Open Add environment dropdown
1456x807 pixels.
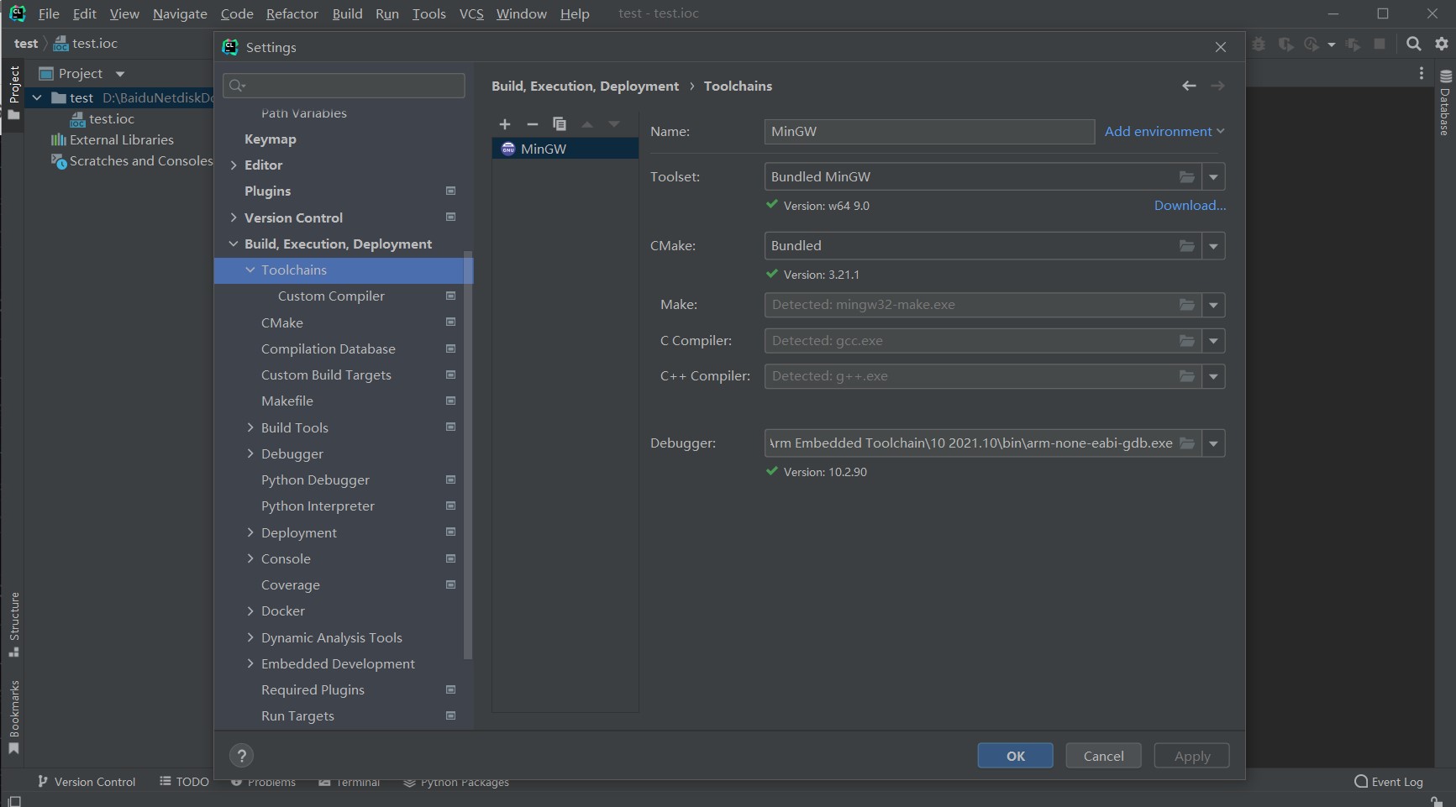pyautogui.click(x=1164, y=131)
